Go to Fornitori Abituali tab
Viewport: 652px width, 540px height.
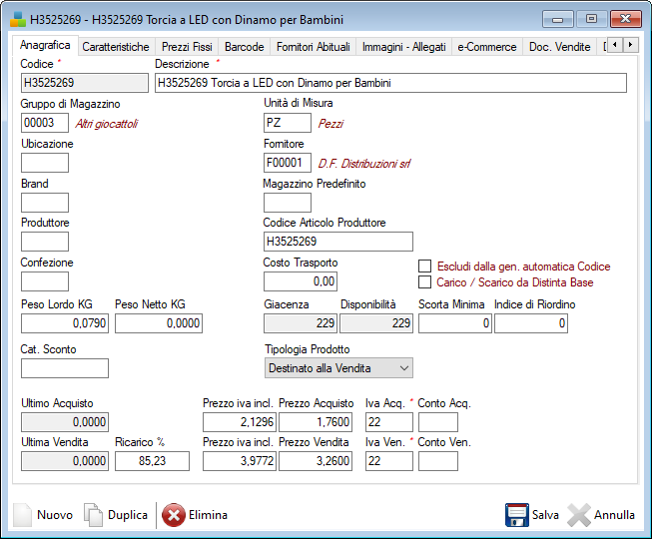coord(314,47)
